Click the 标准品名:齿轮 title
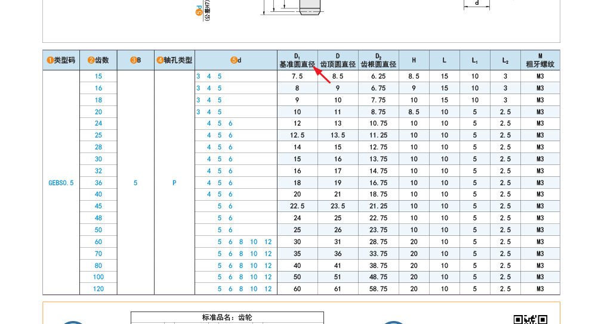Viewport: 589px width, 324px height. pos(227,317)
